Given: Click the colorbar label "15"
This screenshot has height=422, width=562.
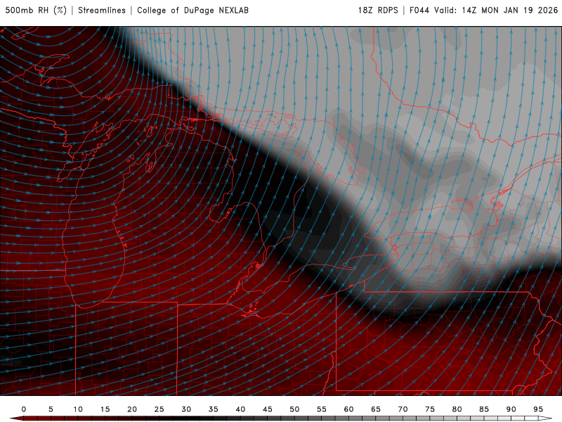Looking at the screenshot, I should pyautogui.click(x=105, y=409).
